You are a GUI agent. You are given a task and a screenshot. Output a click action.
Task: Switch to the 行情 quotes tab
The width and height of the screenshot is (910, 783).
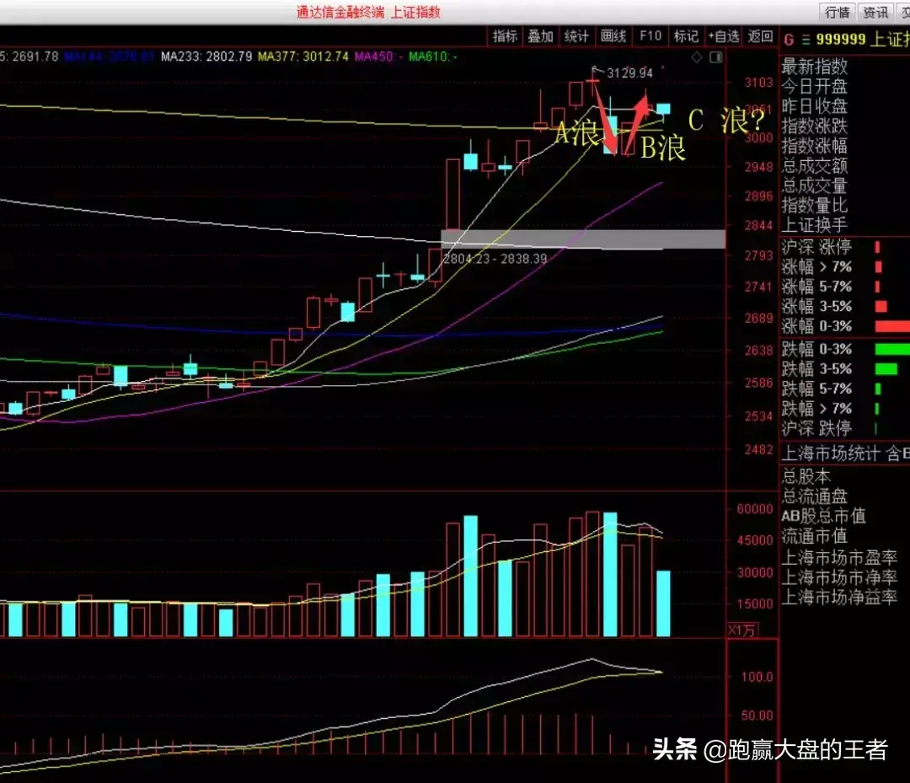pos(838,12)
